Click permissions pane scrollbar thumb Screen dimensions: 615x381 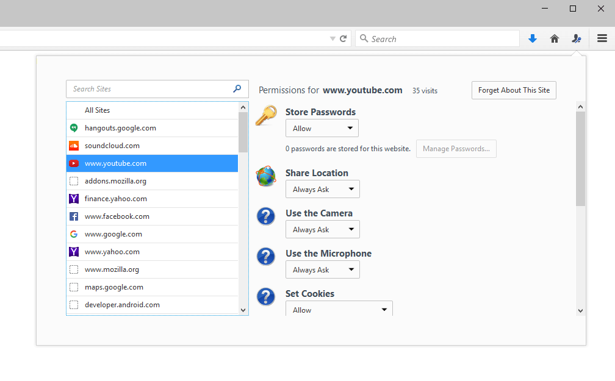[580, 158]
